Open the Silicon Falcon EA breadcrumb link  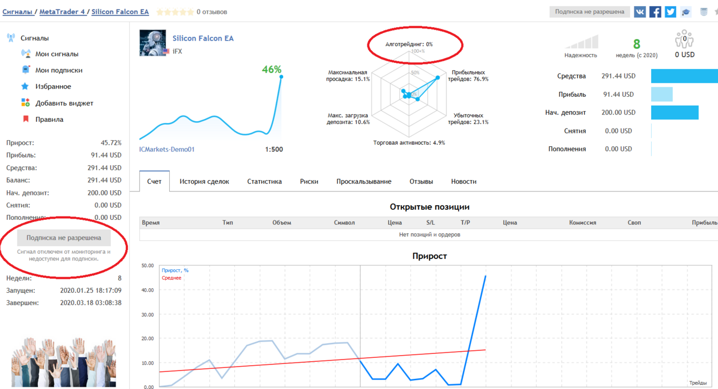120,12
